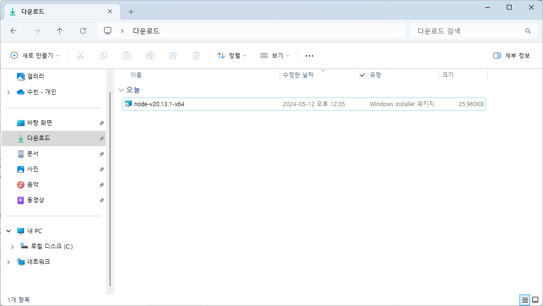Open 갤러리 in navigation pane
The width and height of the screenshot is (543, 306).
pos(36,76)
